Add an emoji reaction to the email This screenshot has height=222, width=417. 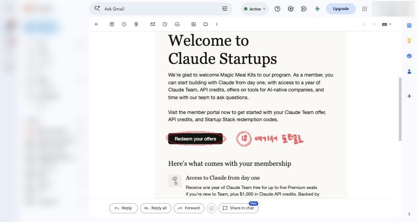pos(211,208)
